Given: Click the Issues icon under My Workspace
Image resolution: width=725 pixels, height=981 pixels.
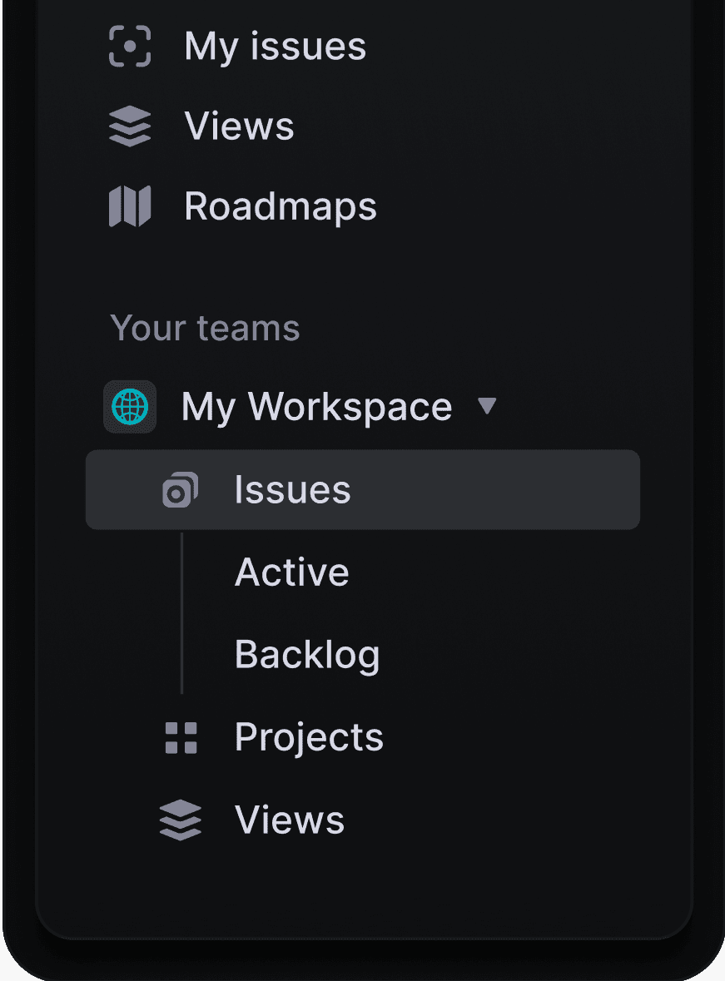Looking at the screenshot, I should 180,490.
